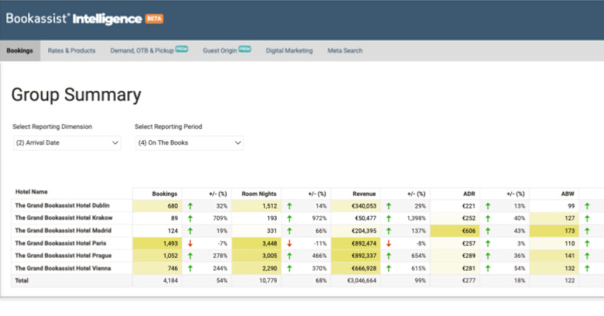Screen dimensions: 604x316
Task: Sort by the Bookings column header
Action: pos(165,193)
